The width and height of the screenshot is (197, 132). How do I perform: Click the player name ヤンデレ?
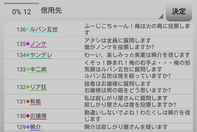41,55
